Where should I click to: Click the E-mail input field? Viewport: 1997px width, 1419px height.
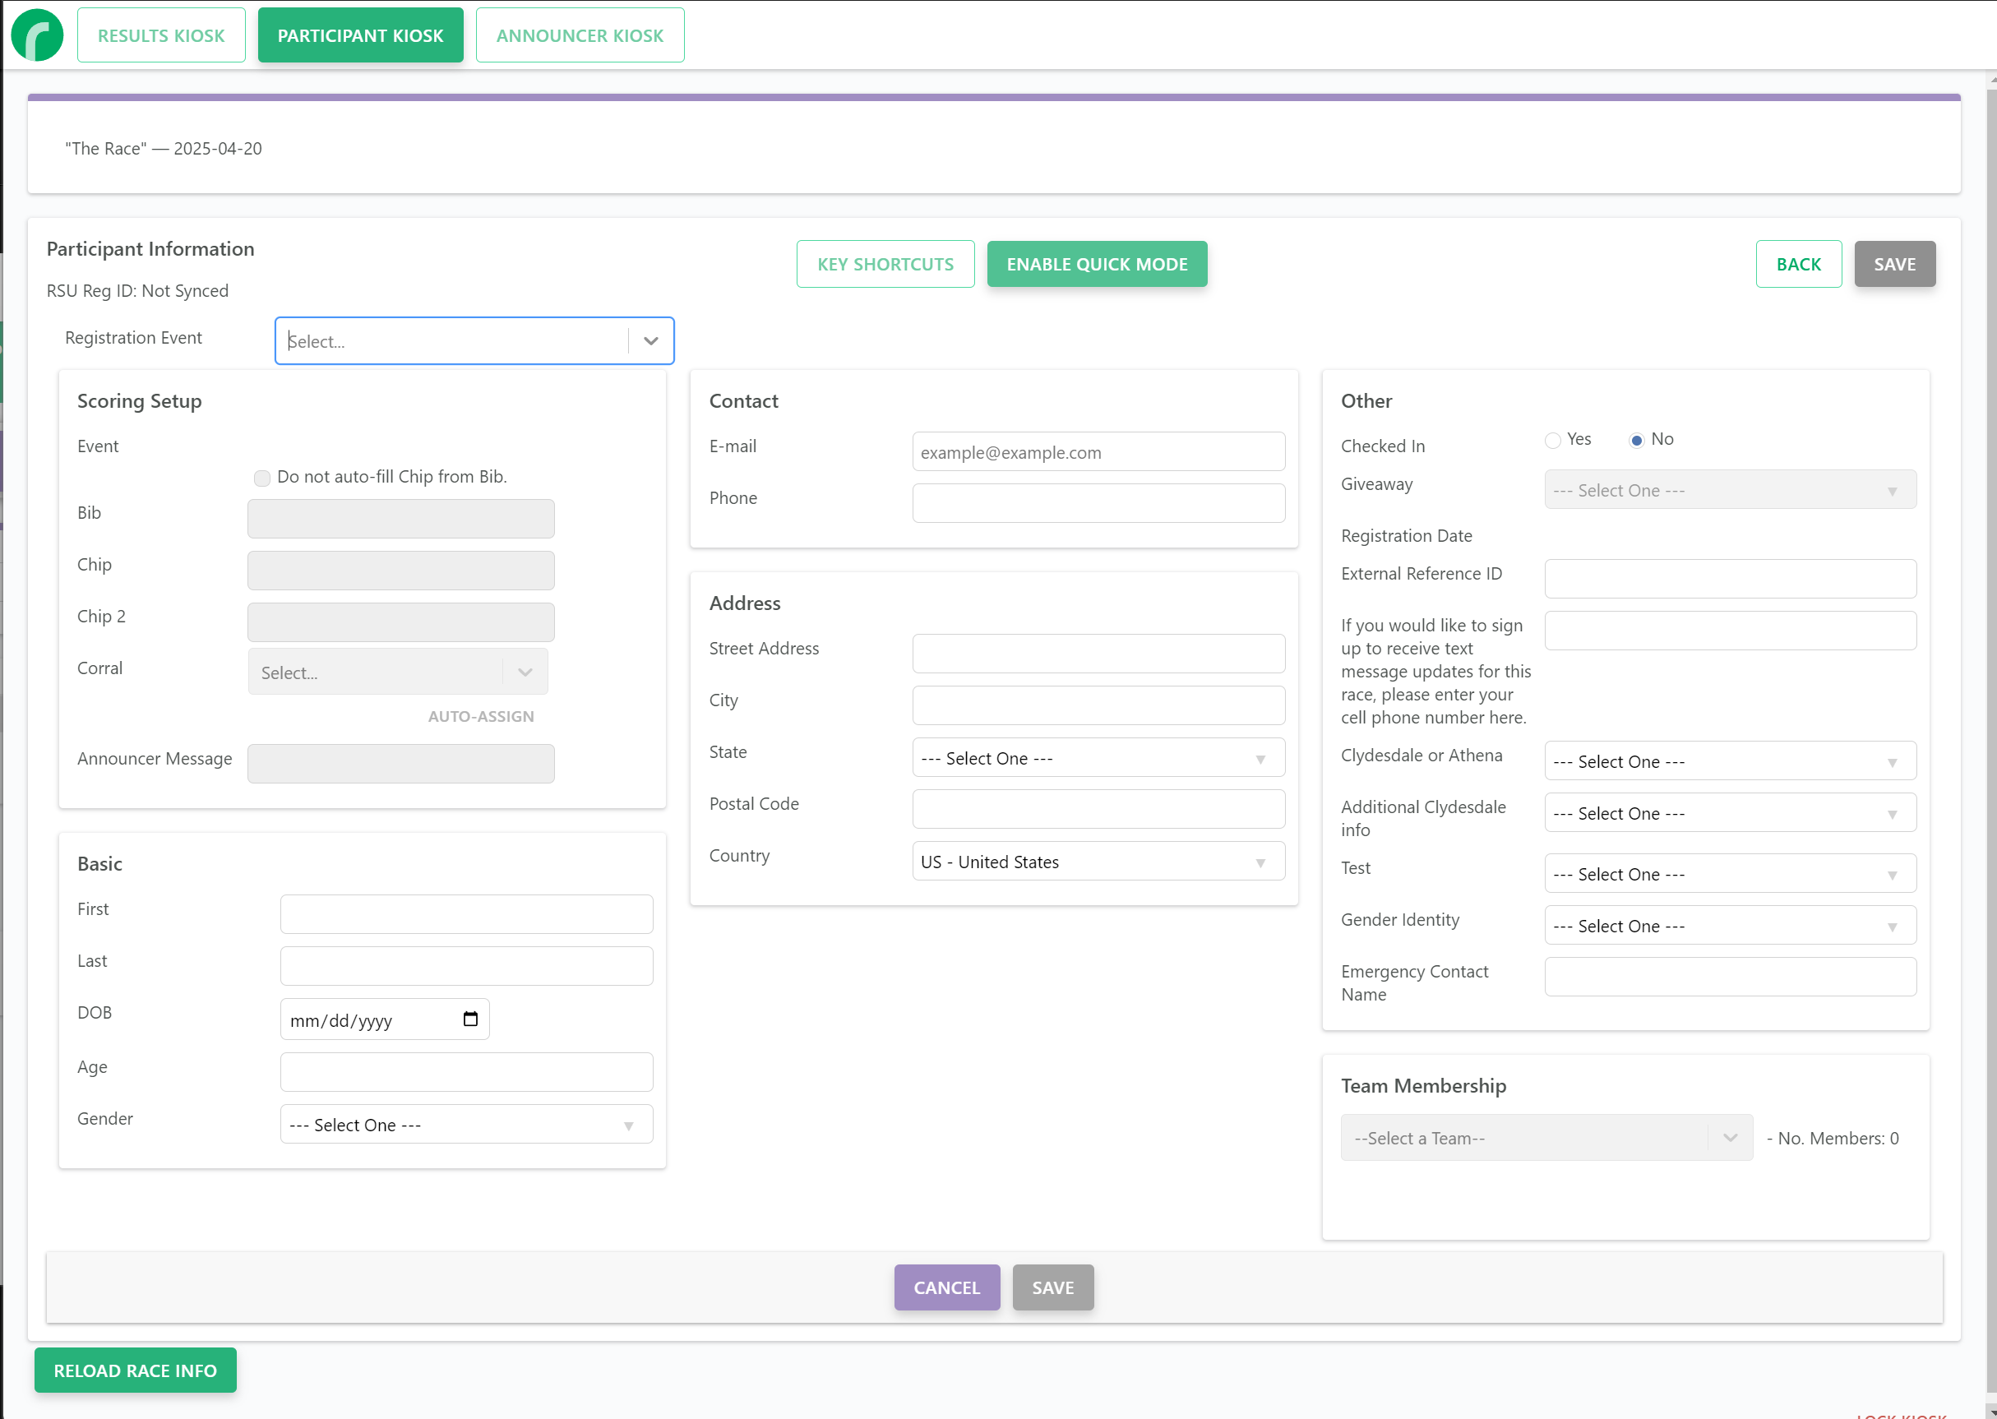pos(1098,453)
